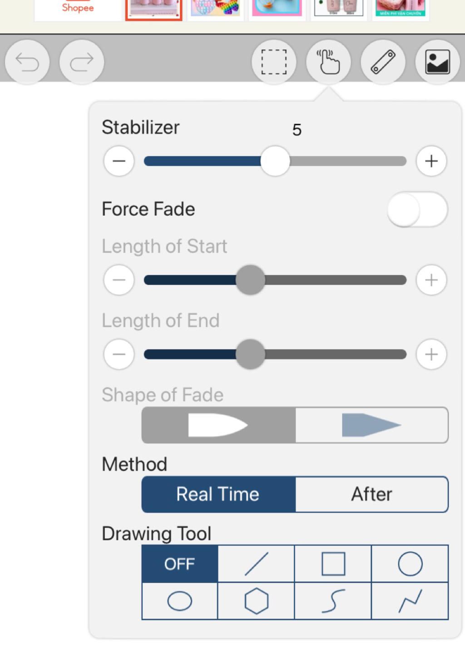
Task: Select the polyline drawing tool
Action: pyautogui.click(x=410, y=601)
